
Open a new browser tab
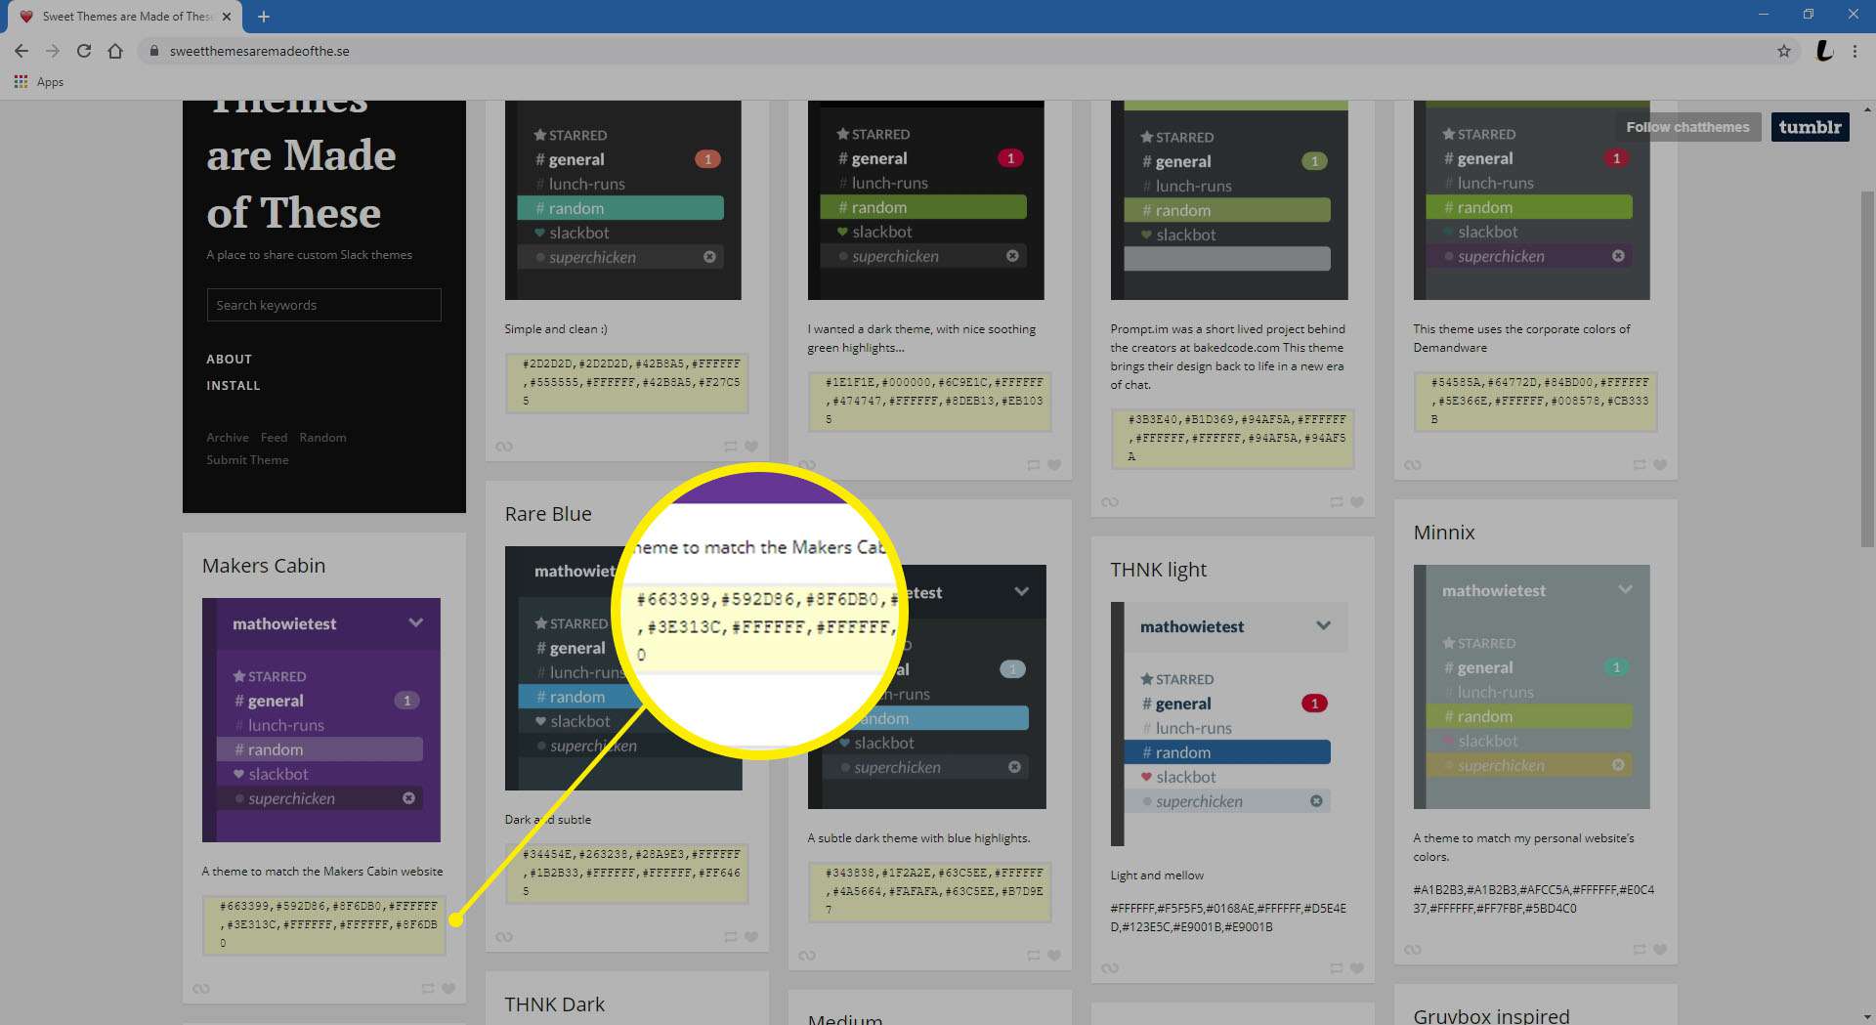tap(264, 17)
